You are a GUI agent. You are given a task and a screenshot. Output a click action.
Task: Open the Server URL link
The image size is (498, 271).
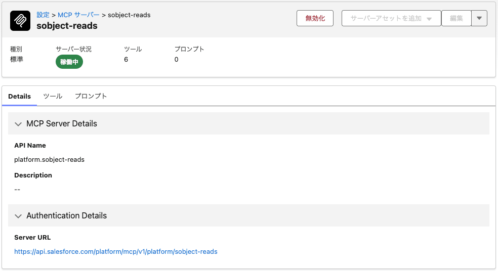pos(116,251)
